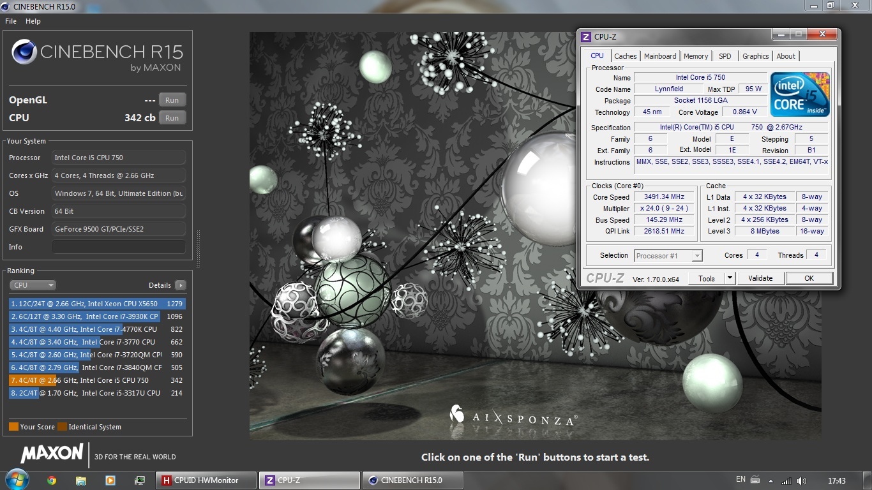Screen dimensions: 872x490
Task: Click the Info input field
Action: point(119,247)
